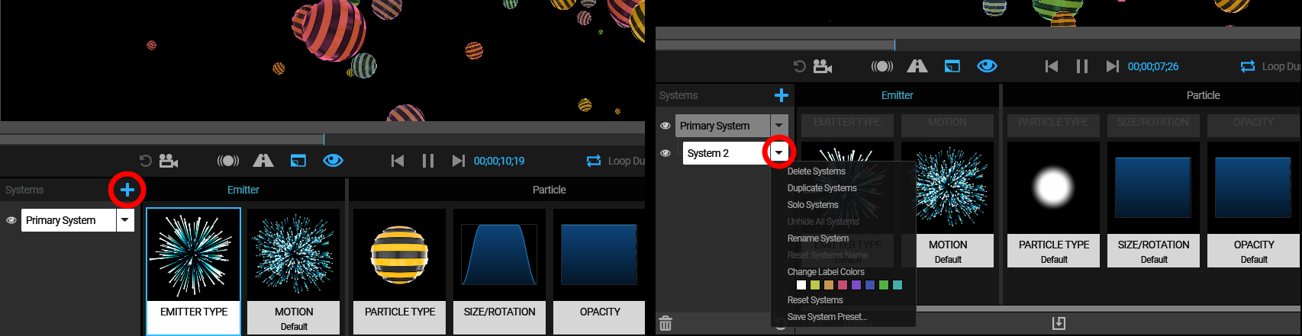Select the System 2 name field
Image resolution: width=1302 pixels, height=336 pixels.
(x=726, y=153)
